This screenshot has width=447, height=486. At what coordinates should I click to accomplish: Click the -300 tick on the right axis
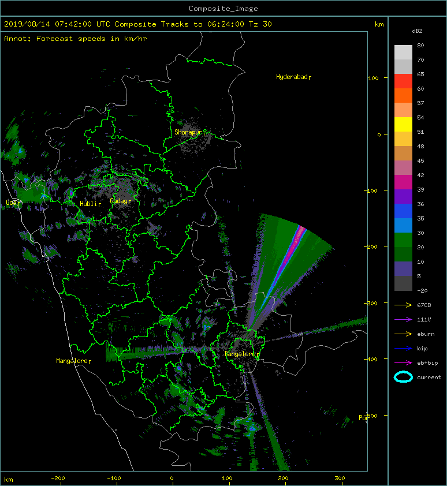coord(371,303)
